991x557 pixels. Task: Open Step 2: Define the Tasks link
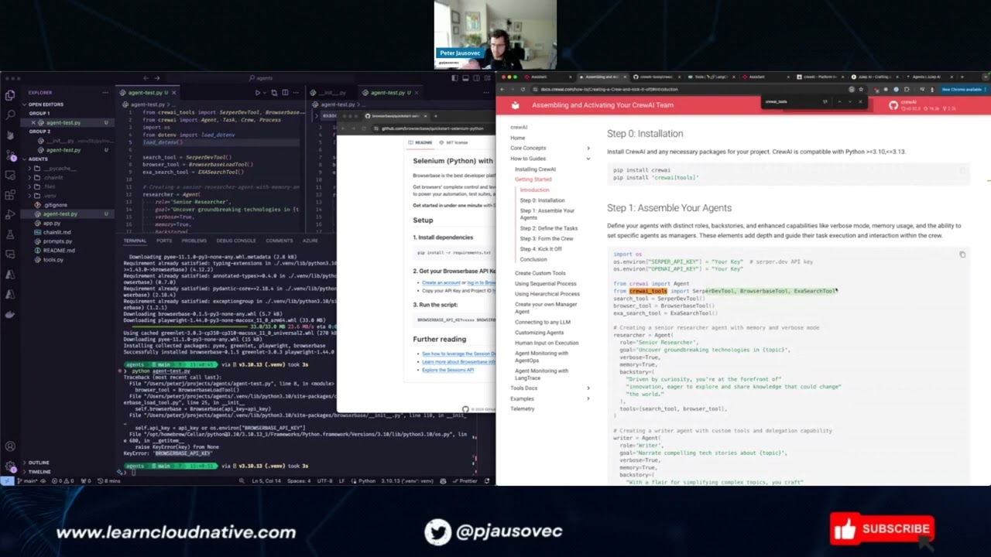[x=548, y=228]
